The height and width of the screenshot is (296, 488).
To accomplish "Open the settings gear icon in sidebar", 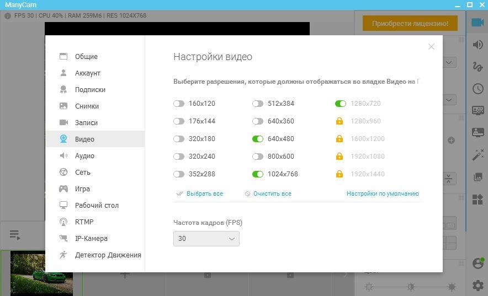I will 478,285.
